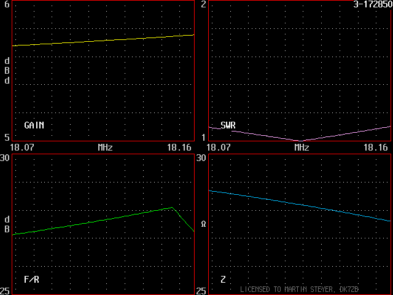Viewport: 393px width, 295px height.
Task: Click 18.16 under the GAIN plot
Action: coord(179,147)
